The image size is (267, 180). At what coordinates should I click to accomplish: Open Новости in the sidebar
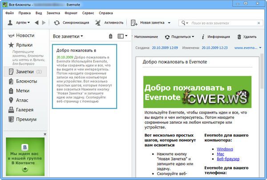click(25, 35)
